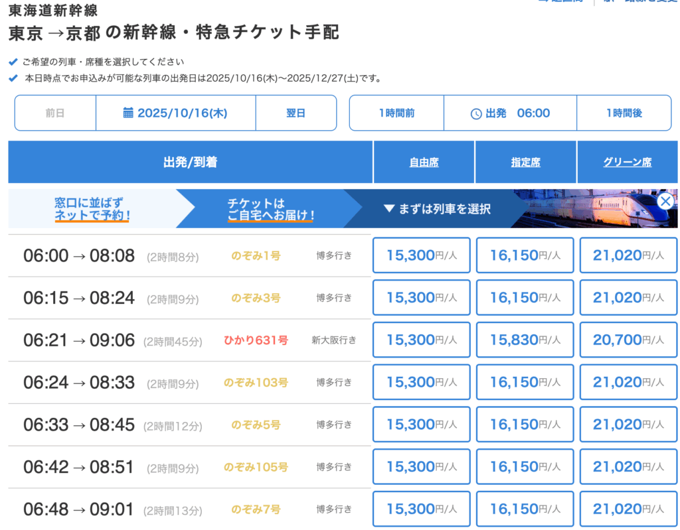Image resolution: width=680 pixels, height=530 pixels.
Task: Click the 前日 previous day button
Action: (x=55, y=113)
